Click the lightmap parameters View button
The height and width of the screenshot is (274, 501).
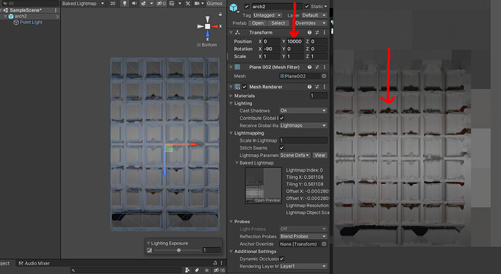click(x=319, y=156)
